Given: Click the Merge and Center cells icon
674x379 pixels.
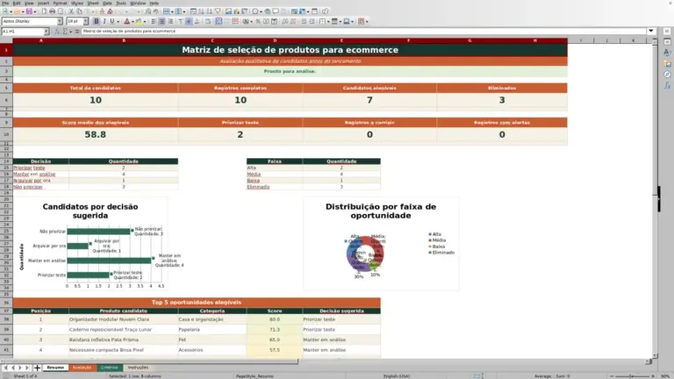Looking at the screenshot, I should 219,21.
